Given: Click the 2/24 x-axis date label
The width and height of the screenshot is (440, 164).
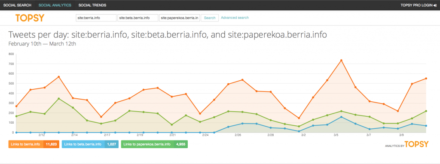Looking at the screenshot, I should coord(205,135).
